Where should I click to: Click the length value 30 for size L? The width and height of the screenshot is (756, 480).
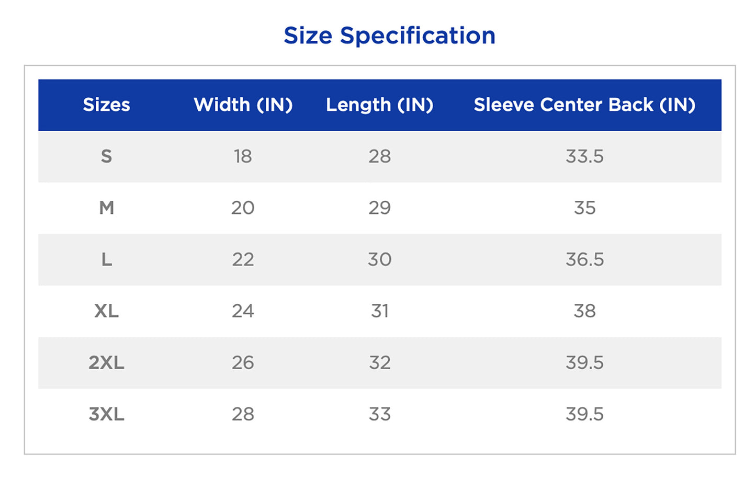click(379, 259)
